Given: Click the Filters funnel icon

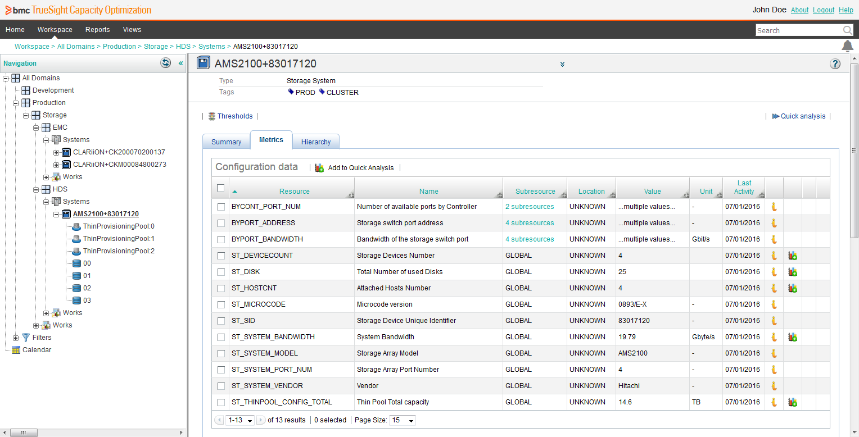Looking at the screenshot, I should [25, 338].
